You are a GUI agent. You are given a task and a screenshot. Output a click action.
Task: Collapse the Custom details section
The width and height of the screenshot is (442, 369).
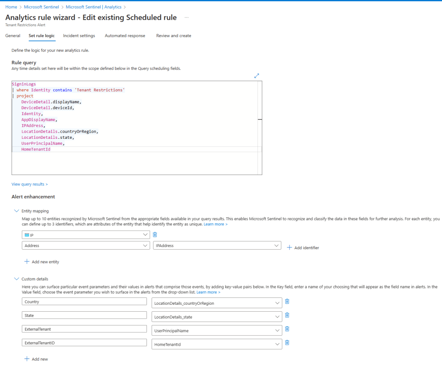(17, 279)
